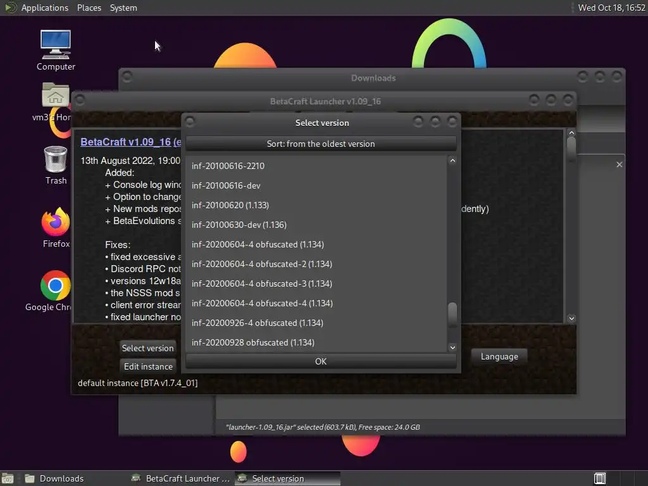Click default instance [BTA v1.7.4_01] label

(137, 383)
